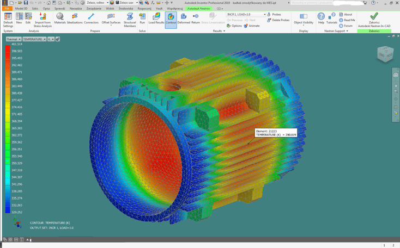Import from Stress Analysis
Viewport: 400px width, 248px height.
(x=43, y=20)
